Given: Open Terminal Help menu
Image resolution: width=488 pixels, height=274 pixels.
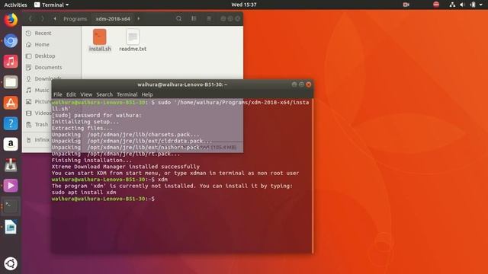Looking at the screenshot, I should 147,94.
